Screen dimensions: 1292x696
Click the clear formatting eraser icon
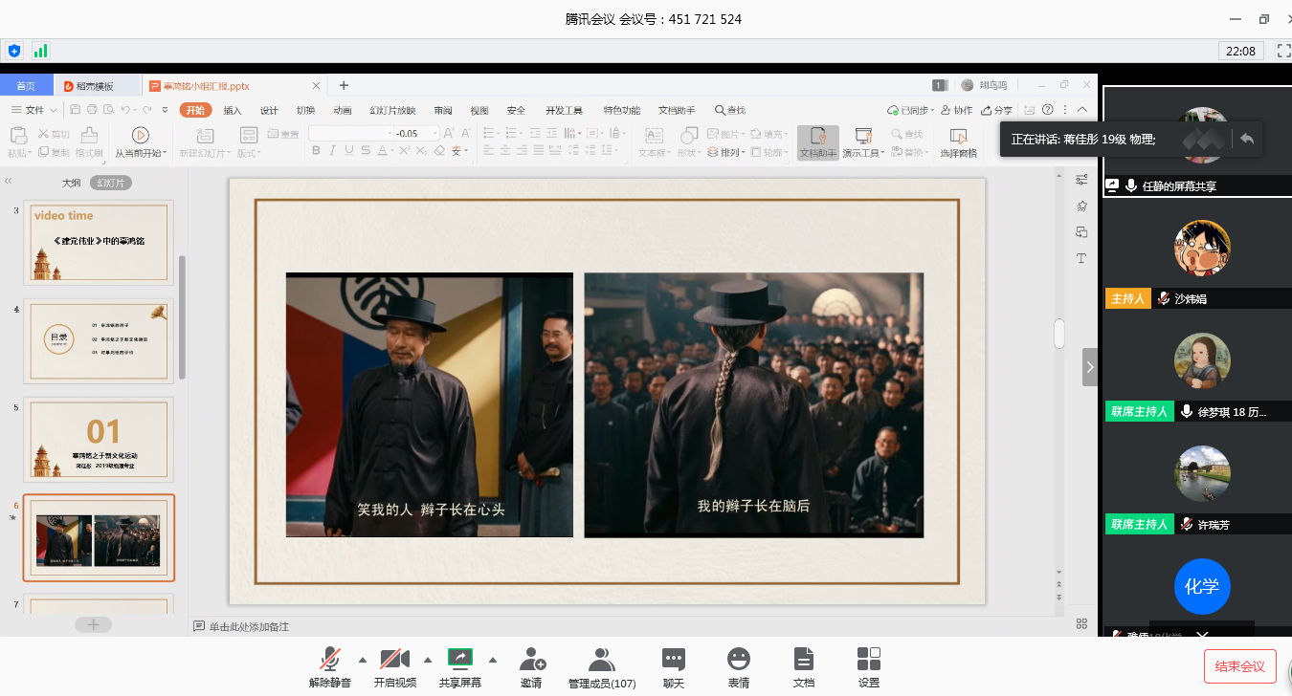(x=439, y=151)
